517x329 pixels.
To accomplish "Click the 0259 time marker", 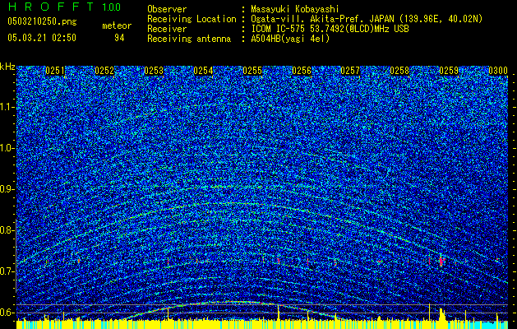I will click(x=449, y=71).
